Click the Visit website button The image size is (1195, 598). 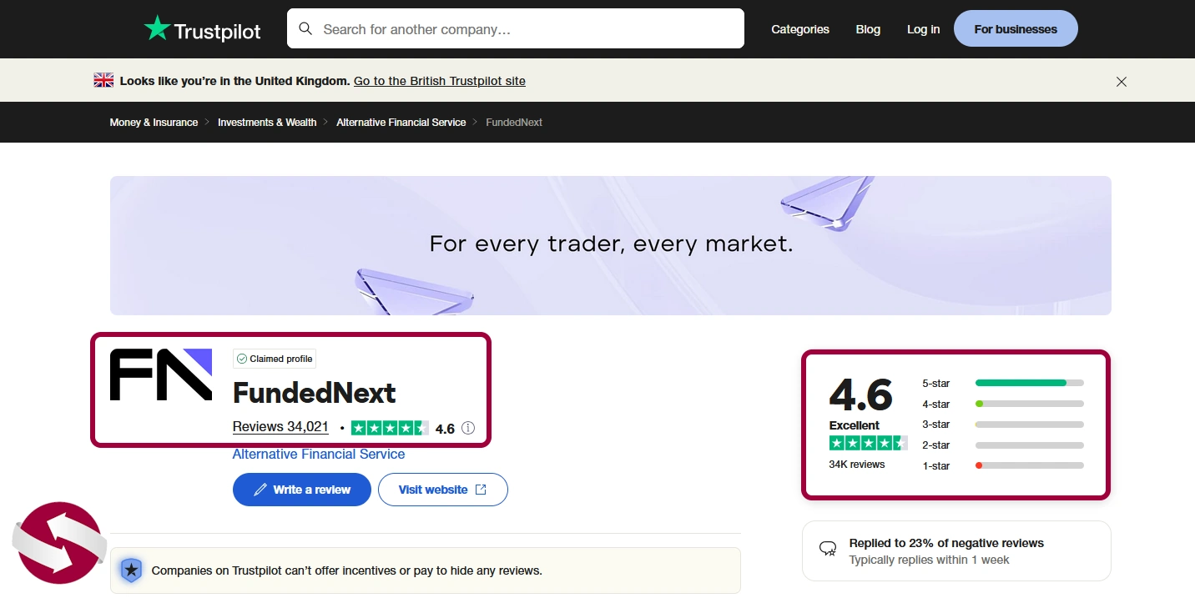click(x=443, y=490)
